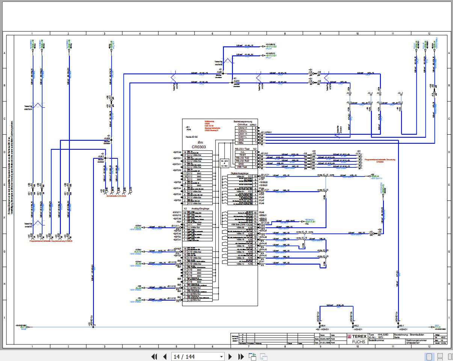Image resolution: width=453 pixels, height=361 pixels.
Task: Go to the next page
Action: tap(231, 356)
